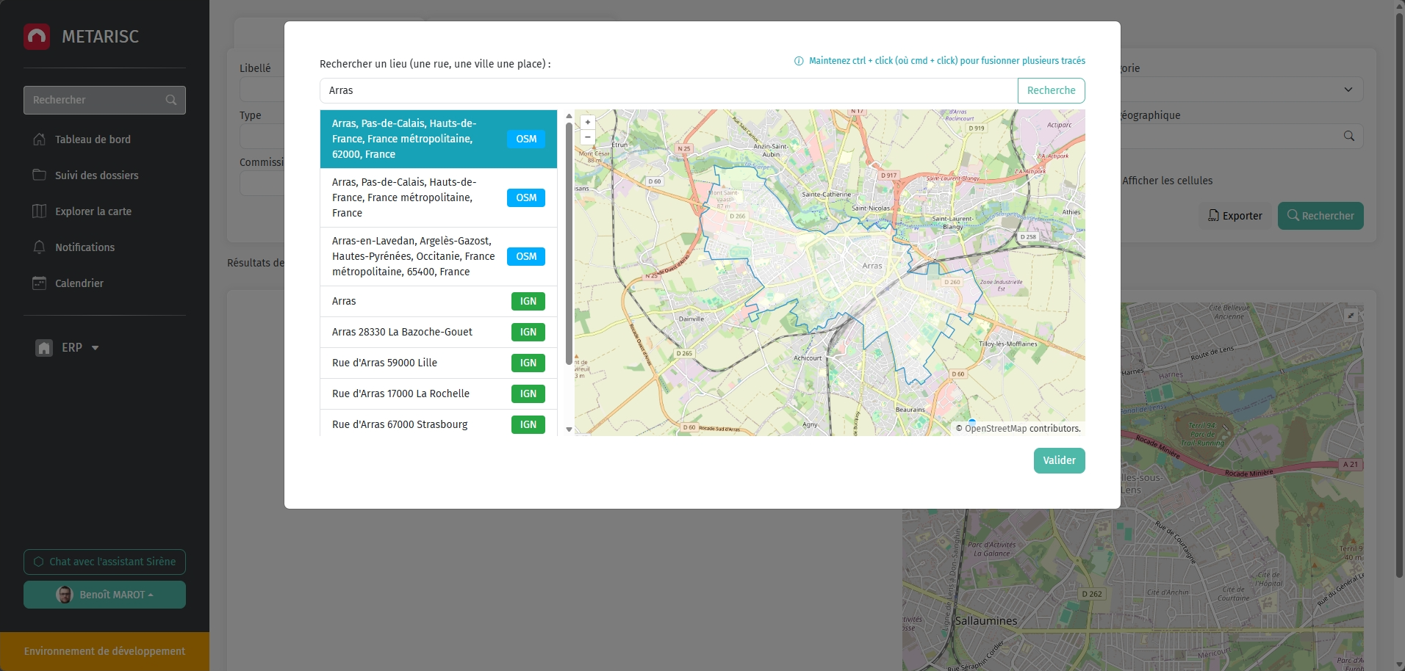Click the map zoom in control
The image size is (1405, 671).
[x=588, y=122]
